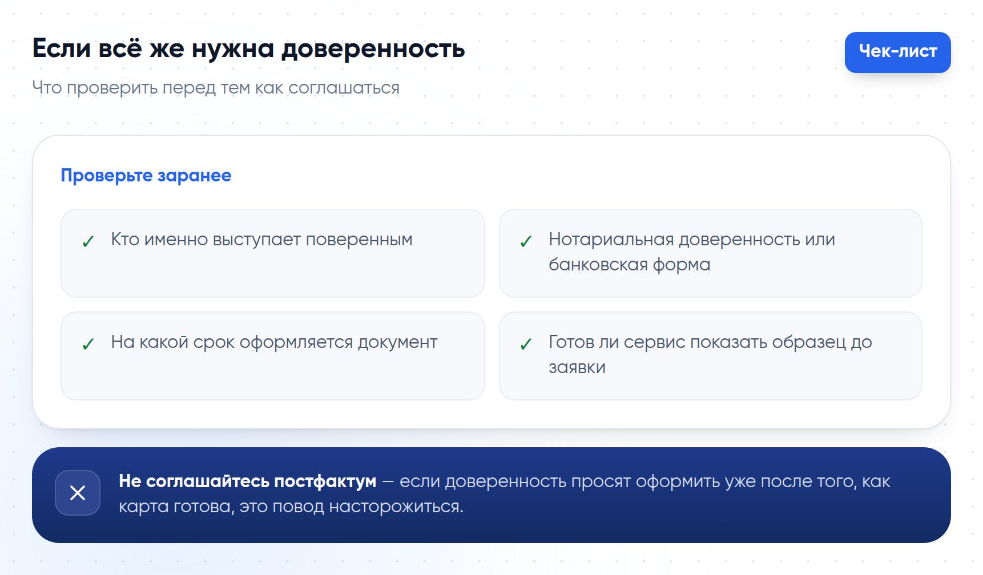Image resolution: width=983 pixels, height=575 pixels.
Task: Click the word соглашаться in the subtitle
Action: click(344, 88)
